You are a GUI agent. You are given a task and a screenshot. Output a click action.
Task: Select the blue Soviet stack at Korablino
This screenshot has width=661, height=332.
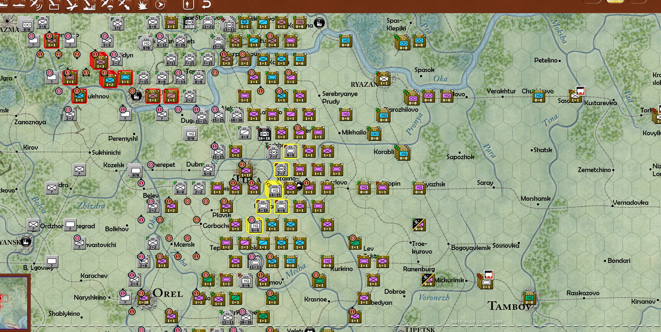coord(403,153)
